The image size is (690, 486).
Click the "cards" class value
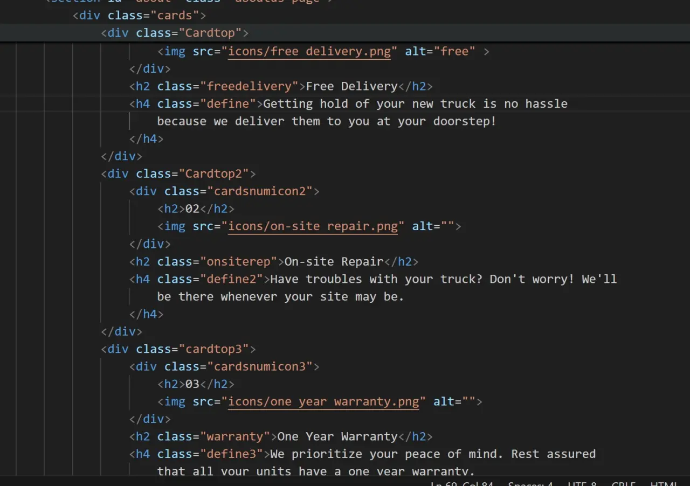[175, 15]
